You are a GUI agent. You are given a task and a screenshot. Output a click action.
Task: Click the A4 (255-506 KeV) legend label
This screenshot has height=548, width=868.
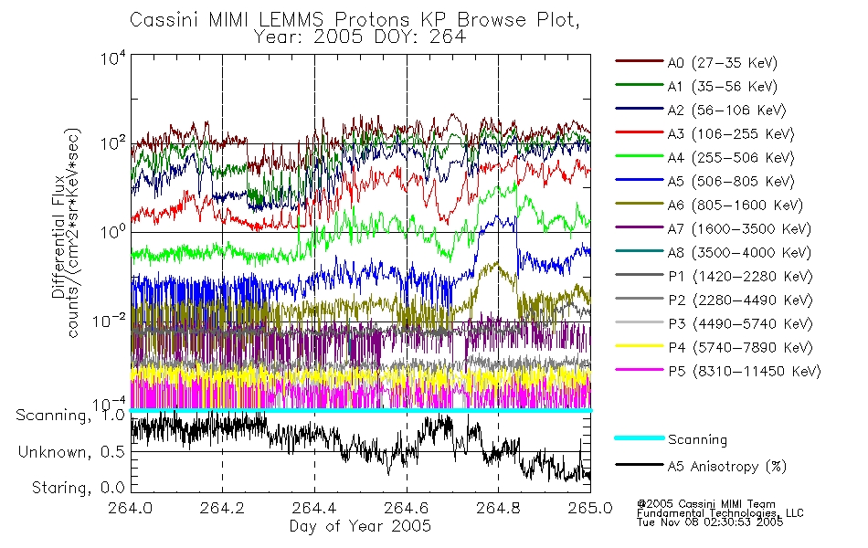(731, 158)
